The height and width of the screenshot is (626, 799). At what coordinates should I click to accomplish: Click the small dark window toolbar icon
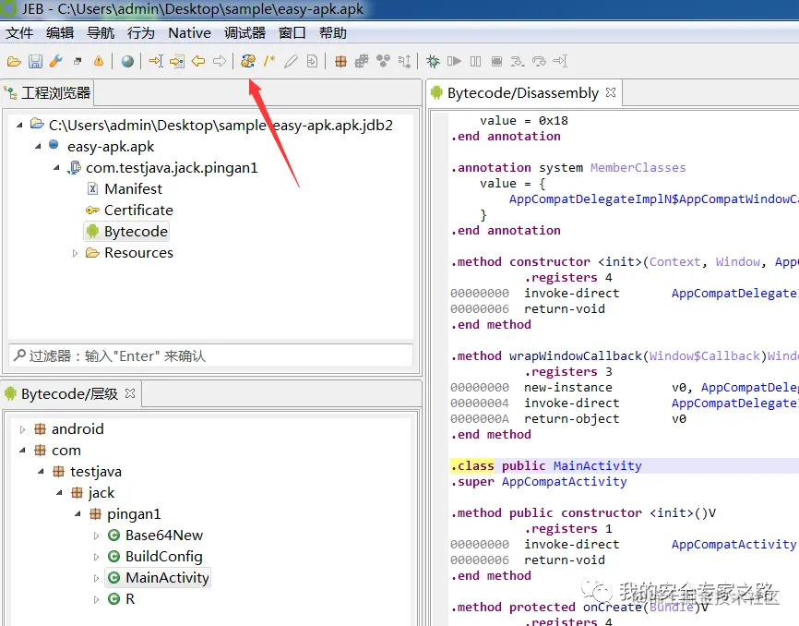pos(78,62)
